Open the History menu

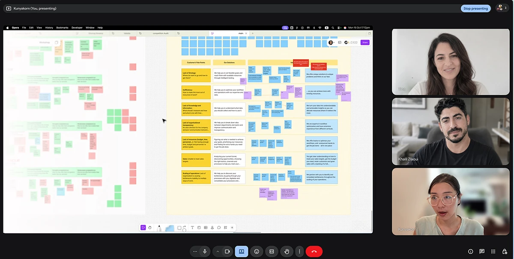(49, 27)
